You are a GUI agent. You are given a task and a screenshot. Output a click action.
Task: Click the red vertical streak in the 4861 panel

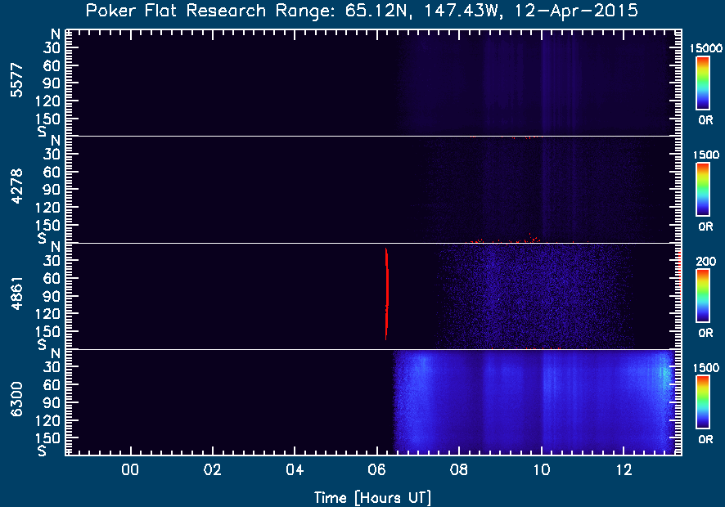pyautogui.click(x=386, y=294)
